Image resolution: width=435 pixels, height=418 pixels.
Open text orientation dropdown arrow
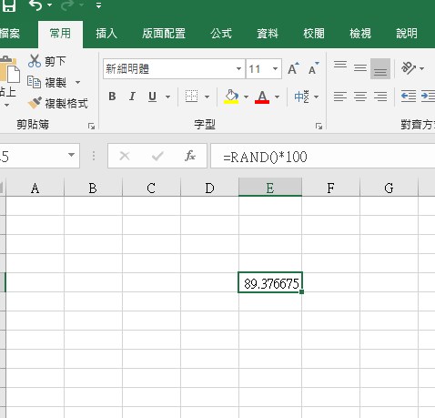[x=421, y=68]
